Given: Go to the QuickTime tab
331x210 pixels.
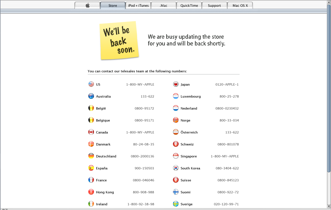Looking at the screenshot, I should click(x=189, y=5).
